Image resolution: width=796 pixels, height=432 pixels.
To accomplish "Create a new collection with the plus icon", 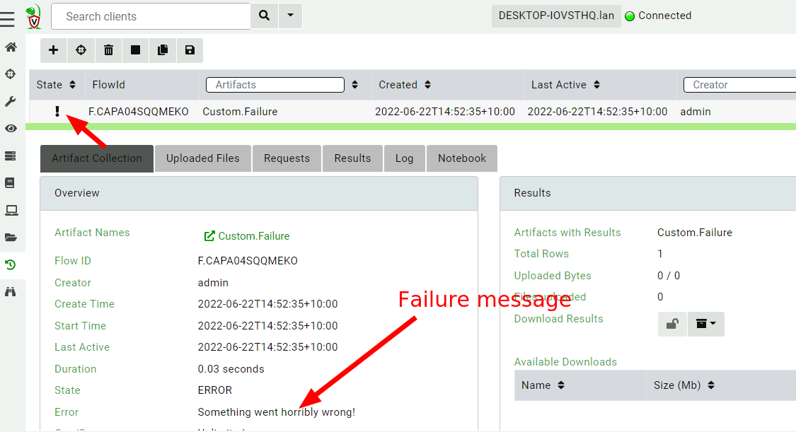I will click(x=53, y=50).
